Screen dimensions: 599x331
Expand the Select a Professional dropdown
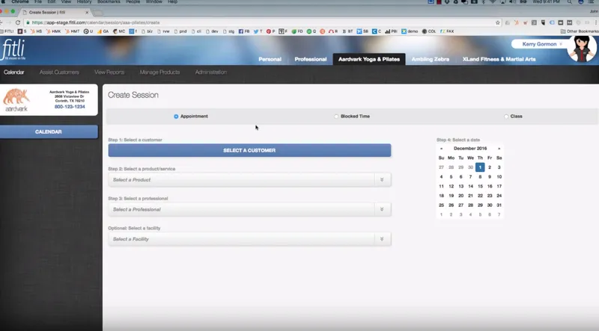[x=249, y=209]
